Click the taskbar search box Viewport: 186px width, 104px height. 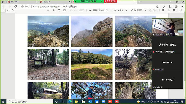click(x=30, y=102)
